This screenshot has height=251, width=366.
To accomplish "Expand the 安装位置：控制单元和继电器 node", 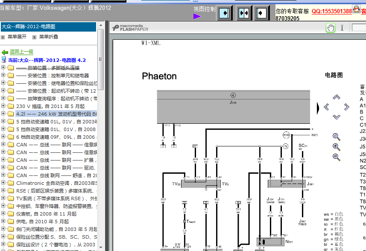I will point(3,75).
